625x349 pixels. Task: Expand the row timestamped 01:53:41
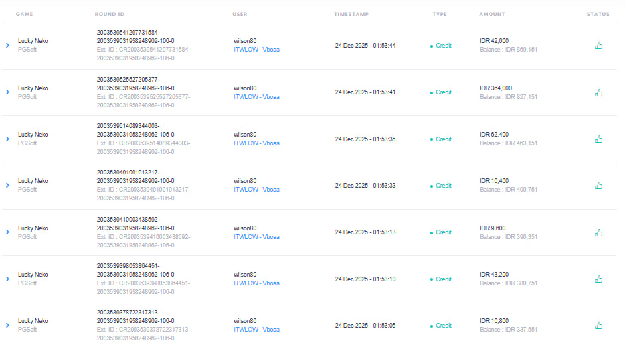8,92
